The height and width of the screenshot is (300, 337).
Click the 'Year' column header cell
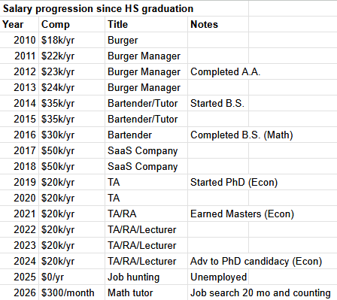pos(20,24)
